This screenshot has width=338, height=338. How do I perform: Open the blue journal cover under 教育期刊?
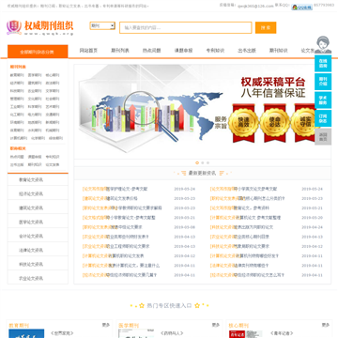[26, 333]
